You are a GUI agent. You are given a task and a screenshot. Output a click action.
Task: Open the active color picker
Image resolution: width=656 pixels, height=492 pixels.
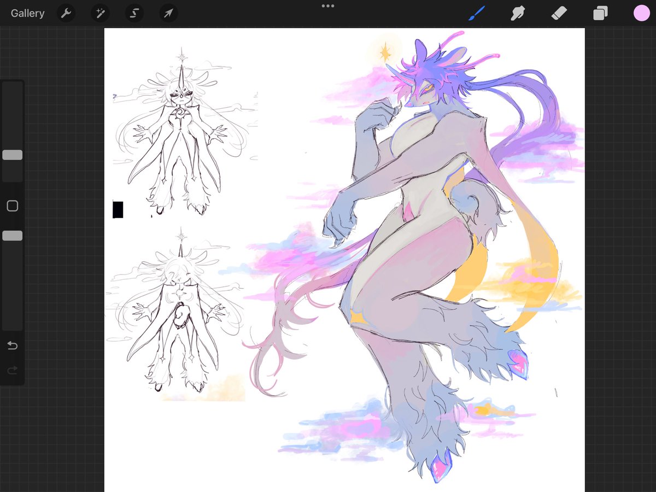641,13
